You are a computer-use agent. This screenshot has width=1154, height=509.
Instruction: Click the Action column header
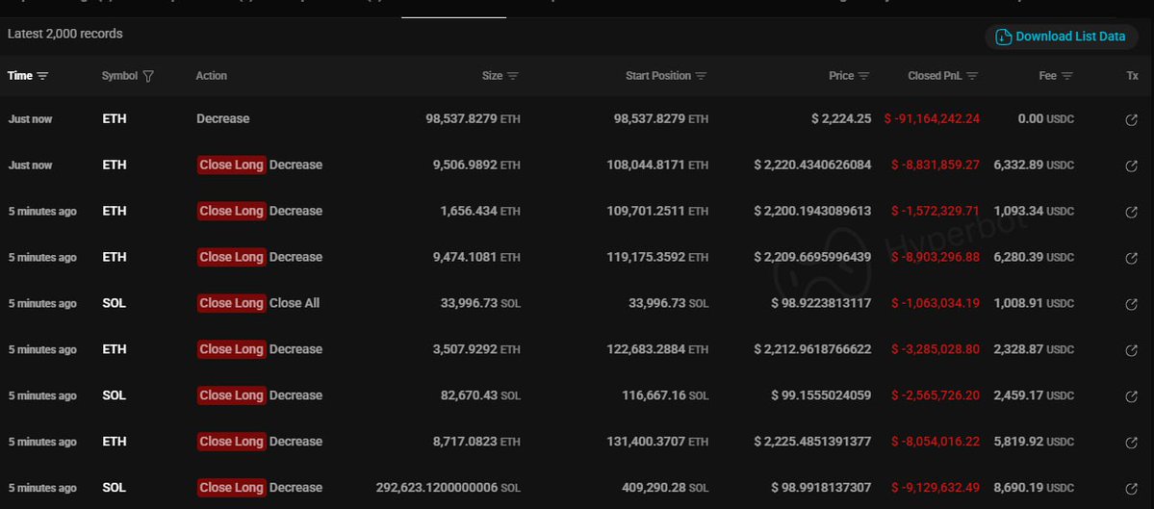(x=212, y=76)
